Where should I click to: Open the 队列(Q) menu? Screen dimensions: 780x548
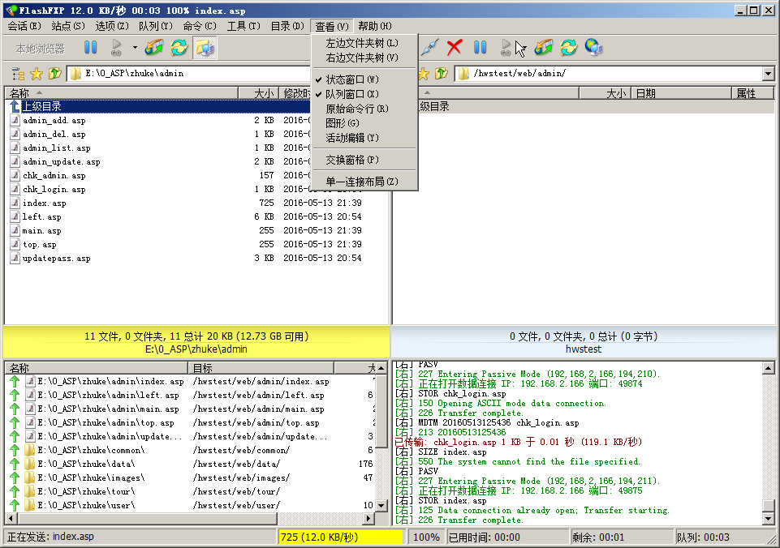click(x=155, y=26)
